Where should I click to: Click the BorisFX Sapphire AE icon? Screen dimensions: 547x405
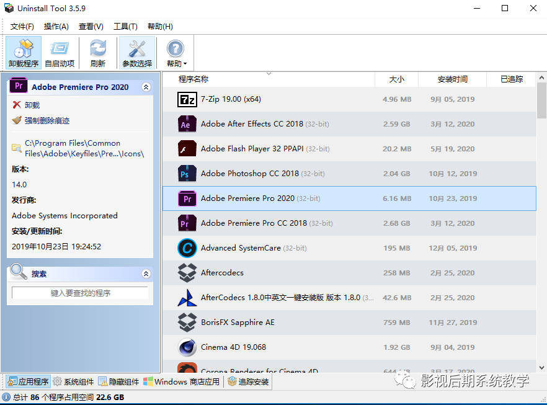(187, 323)
